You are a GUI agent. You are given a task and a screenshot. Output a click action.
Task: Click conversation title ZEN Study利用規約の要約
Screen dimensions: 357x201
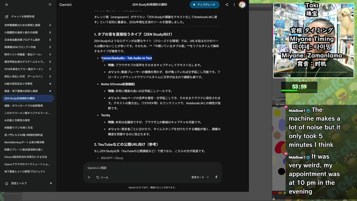150,5
